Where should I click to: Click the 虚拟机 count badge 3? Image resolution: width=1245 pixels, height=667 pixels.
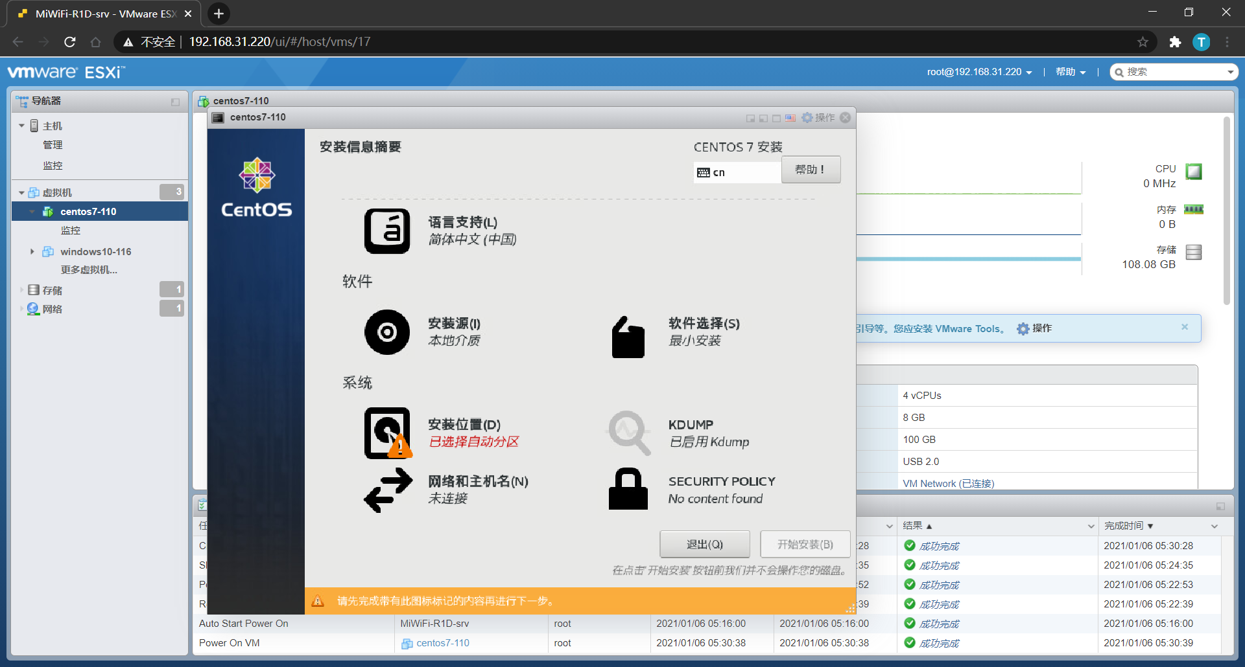click(x=172, y=192)
